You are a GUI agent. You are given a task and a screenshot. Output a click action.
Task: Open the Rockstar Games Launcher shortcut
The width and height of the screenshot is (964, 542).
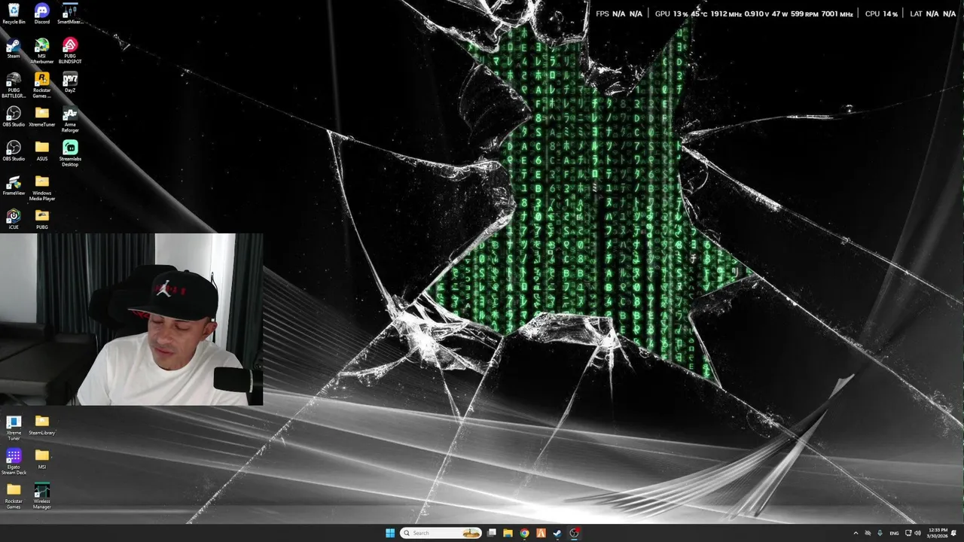coord(42,85)
